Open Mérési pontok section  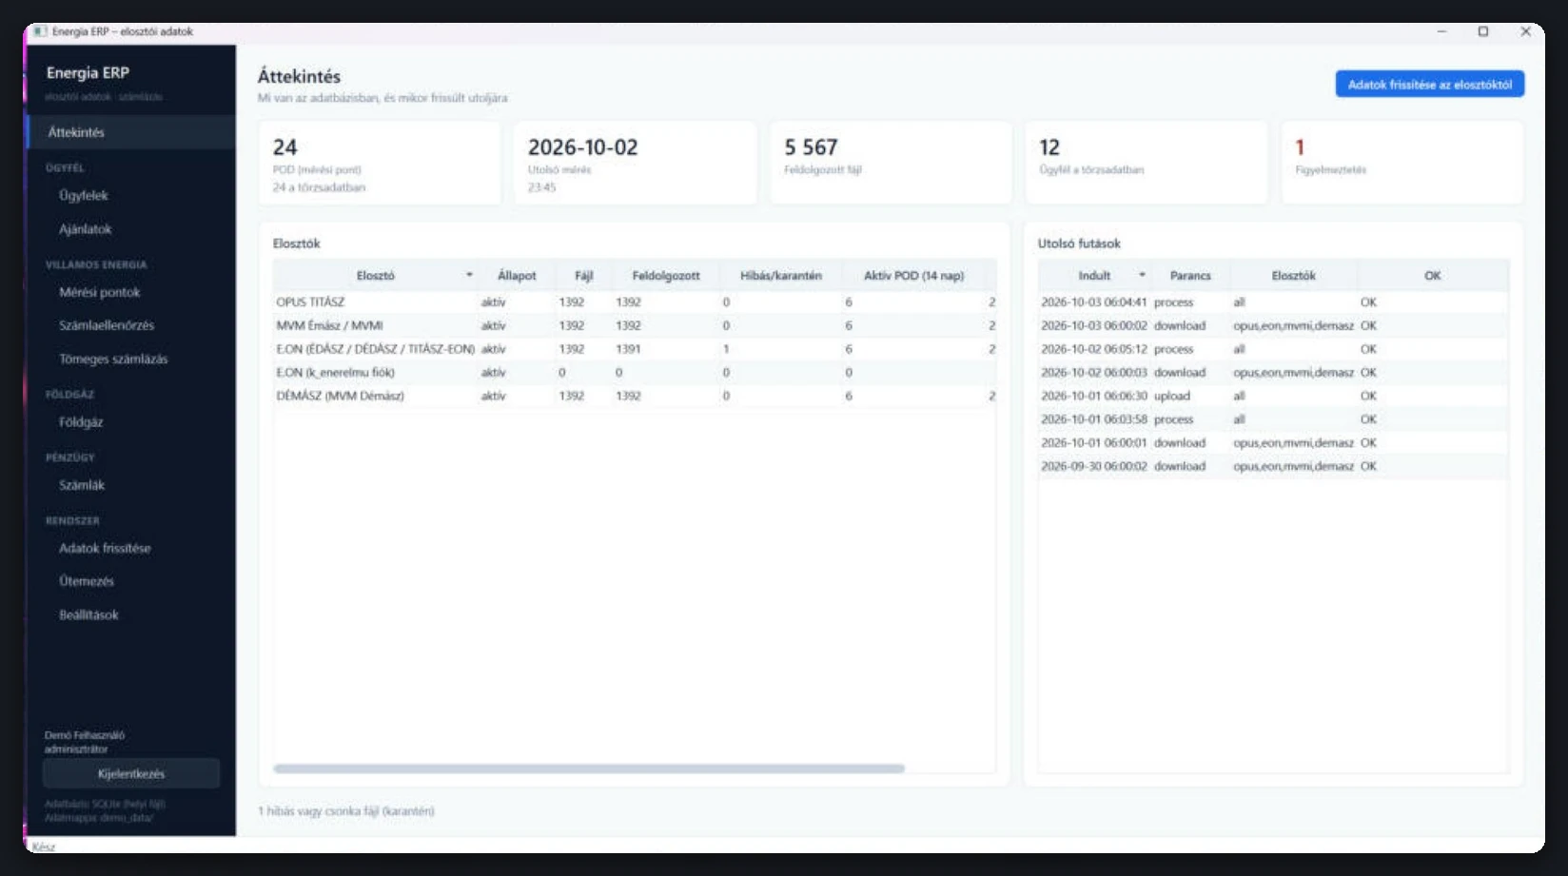click(131, 292)
